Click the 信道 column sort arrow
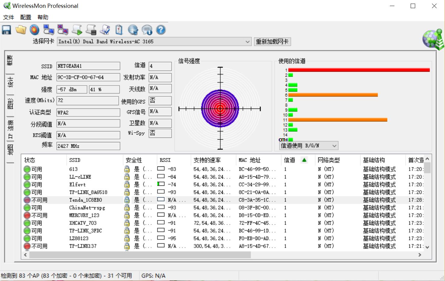Screen dimensions: 445x281 tap(303, 160)
